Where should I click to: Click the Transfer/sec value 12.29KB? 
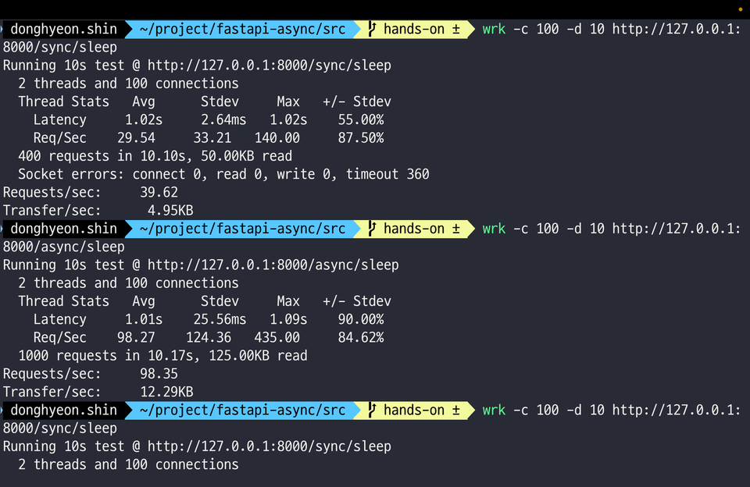[166, 392]
